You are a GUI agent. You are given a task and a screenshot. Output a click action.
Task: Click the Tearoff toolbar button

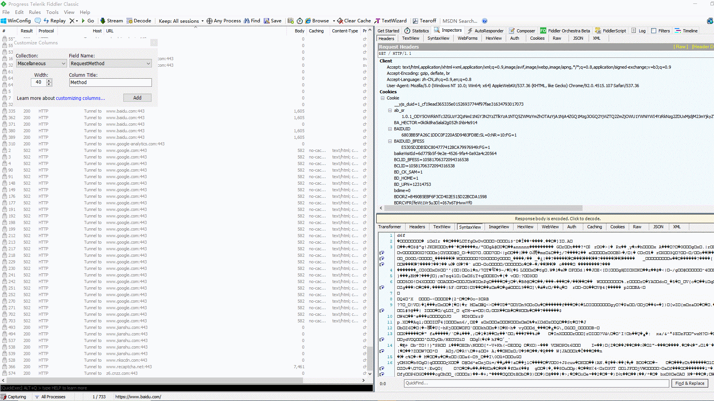pos(424,21)
